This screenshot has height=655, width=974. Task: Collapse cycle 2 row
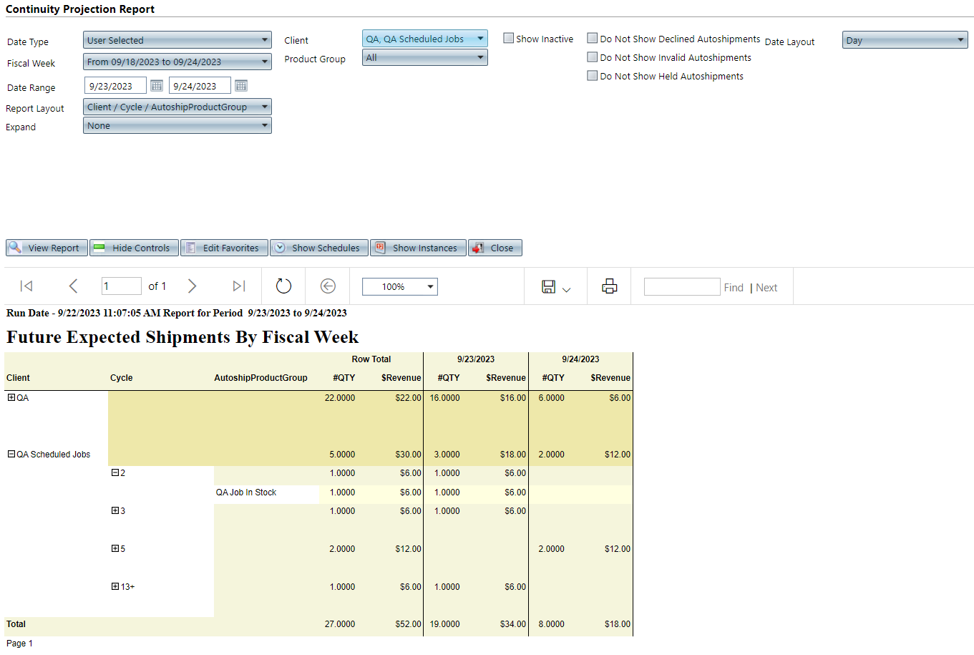[115, 472]
